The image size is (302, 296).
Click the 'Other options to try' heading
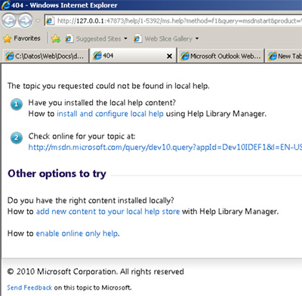pos(57,174)
